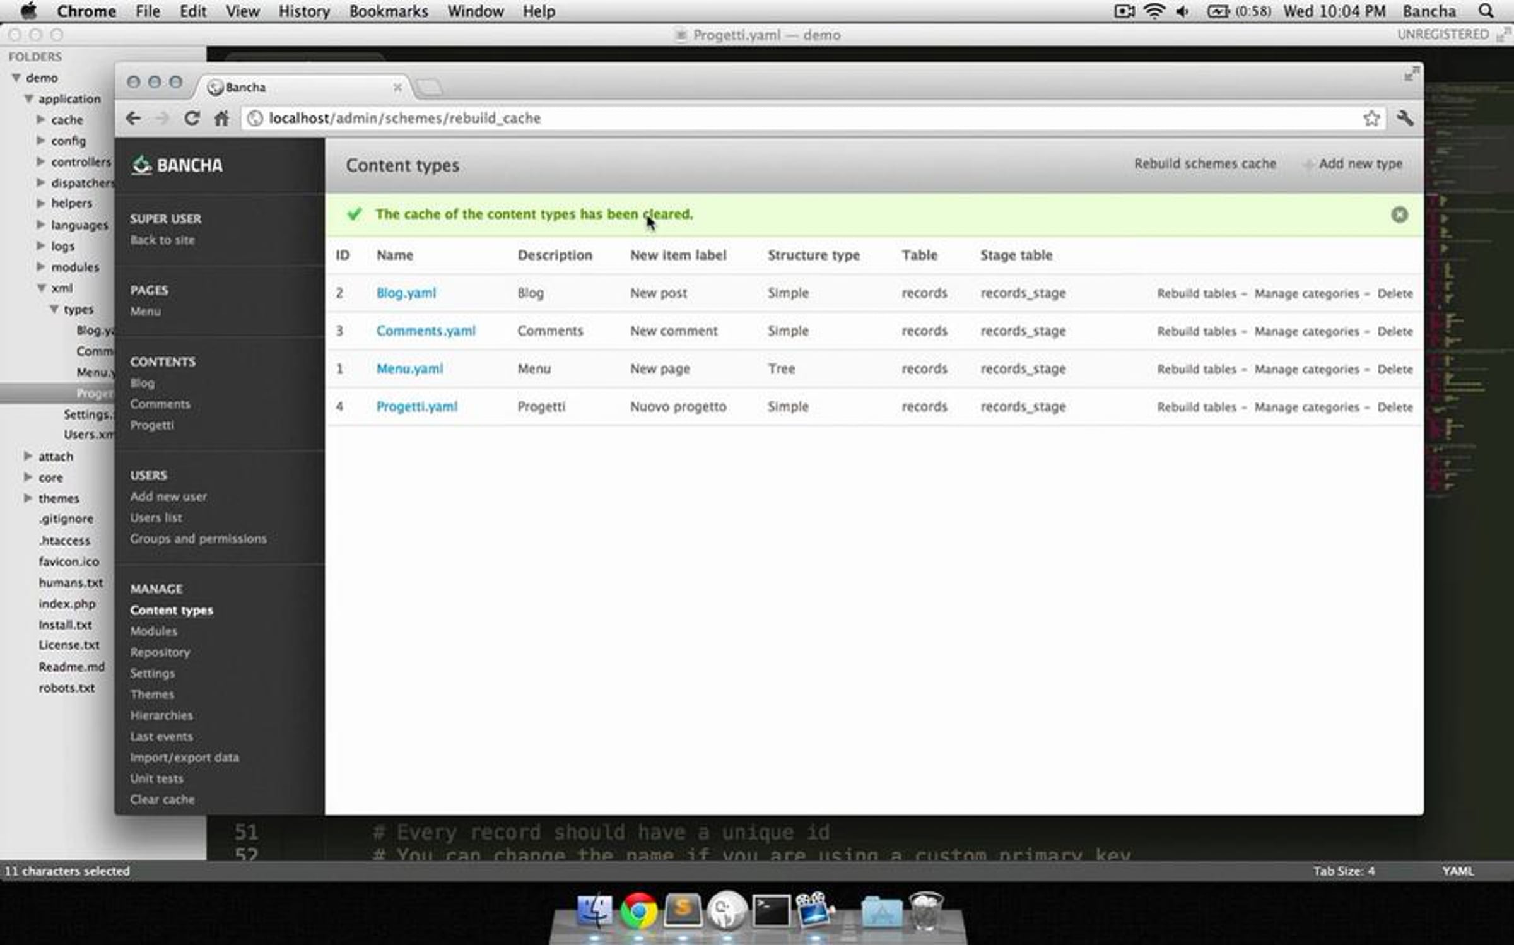This screenshot has width=1514, height=945.
Task: Click the bookmark star in address bar
Action: [x=1371, y=118]
